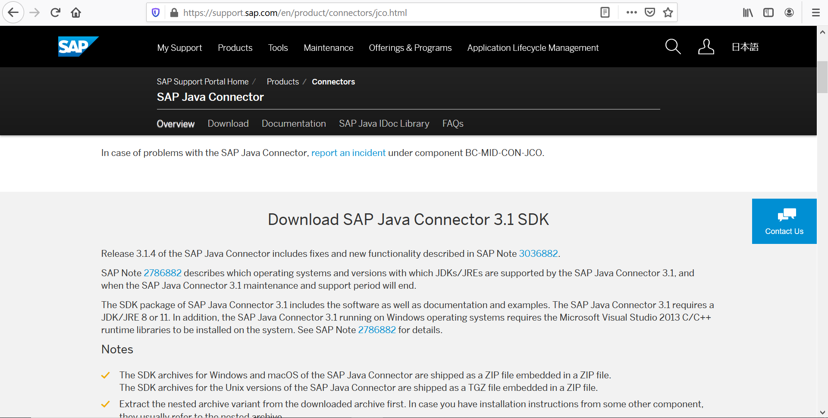Viewport: 828px width, 418px height.
Task: Toggle reader view in address bar
Action: click(x=605, y=12)
